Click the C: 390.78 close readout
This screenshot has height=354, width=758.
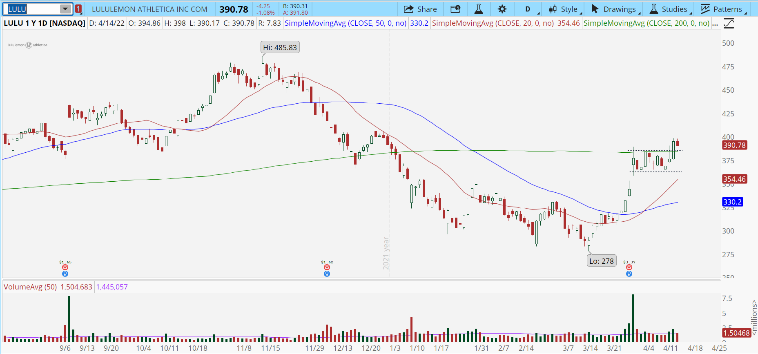239,23
